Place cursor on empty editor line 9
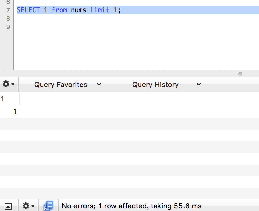The image size is (259, 211). pos(129,27)
